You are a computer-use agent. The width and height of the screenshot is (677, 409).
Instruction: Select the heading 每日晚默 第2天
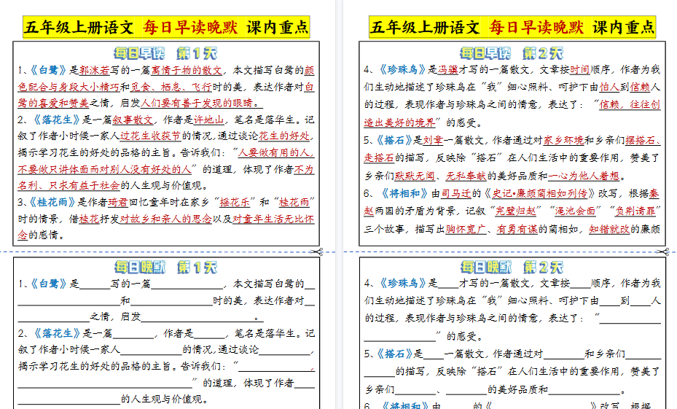coord(512,268)
